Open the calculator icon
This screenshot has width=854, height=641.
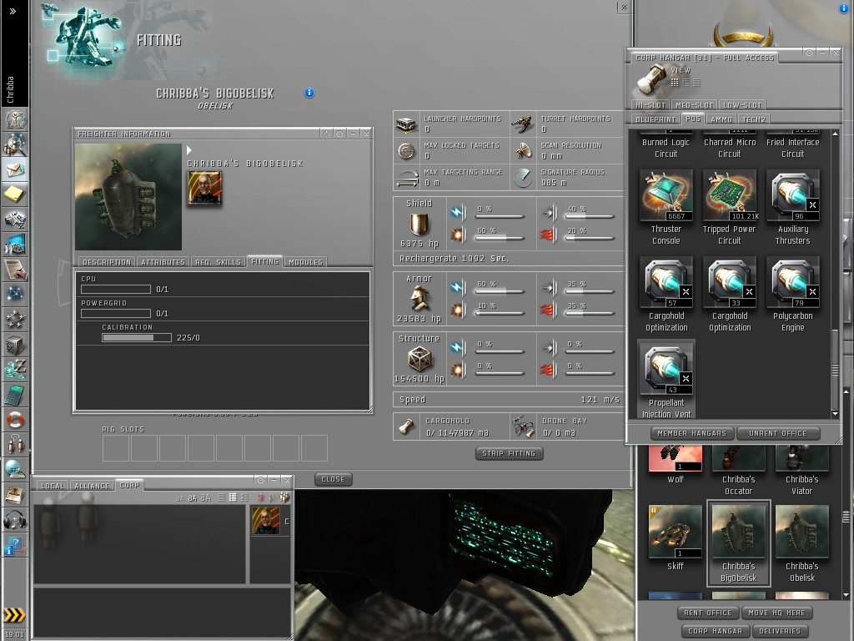click(15, 395)
